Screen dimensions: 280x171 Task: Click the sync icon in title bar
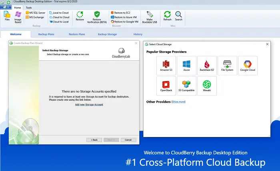8,2
